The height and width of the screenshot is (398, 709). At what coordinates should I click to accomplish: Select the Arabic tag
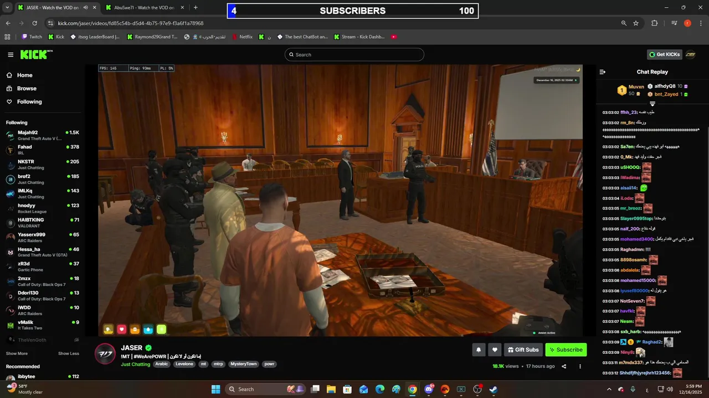point(161,364)
